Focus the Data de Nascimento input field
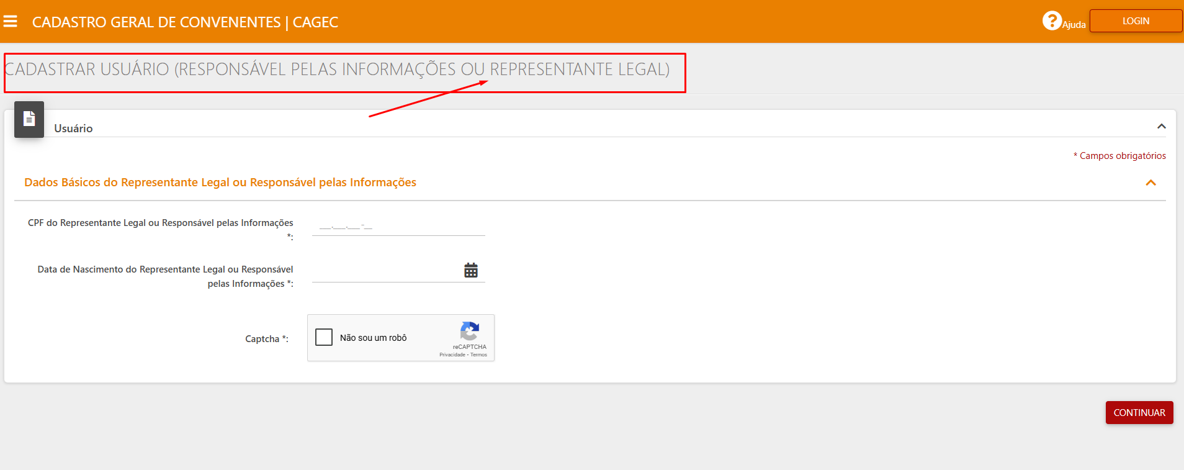 click(386, 271)
